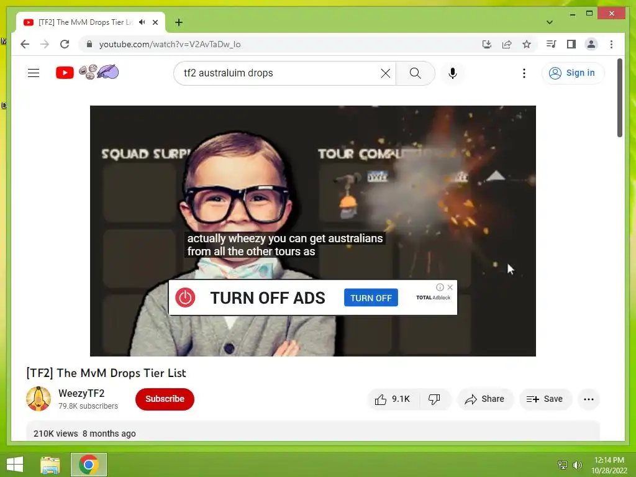636x477 pixels.
Task: Open system volume tray icon
Action: (577, 465)
